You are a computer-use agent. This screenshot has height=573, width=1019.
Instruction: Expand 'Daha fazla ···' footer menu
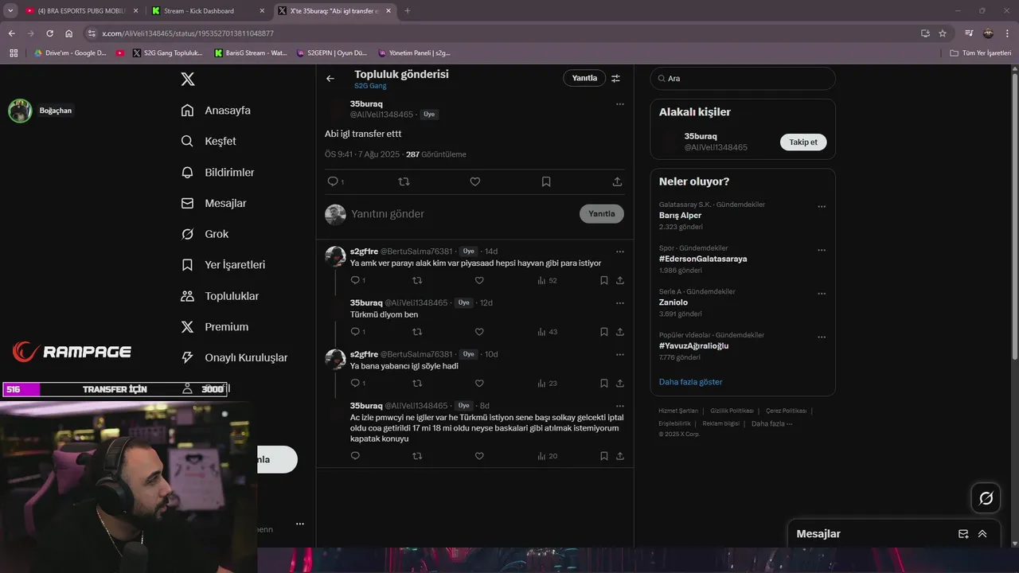tap(771, 423)
